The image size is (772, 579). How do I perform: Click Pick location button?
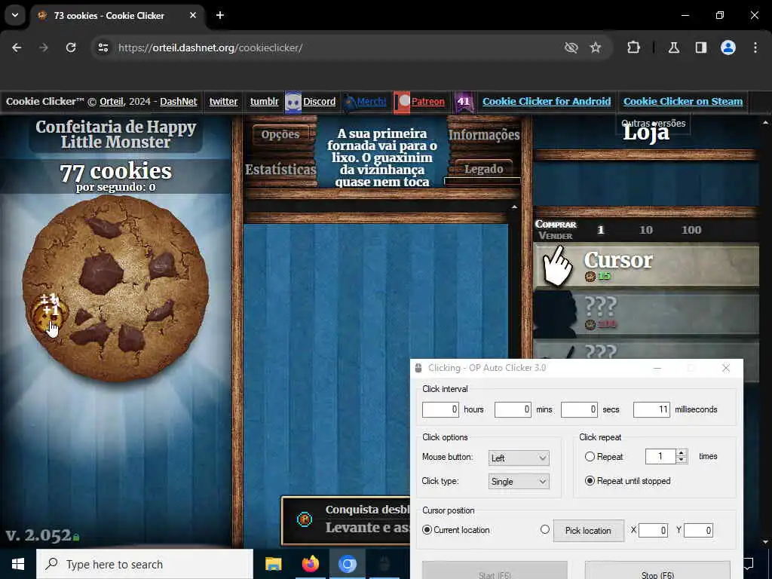[x=588, y=530]
